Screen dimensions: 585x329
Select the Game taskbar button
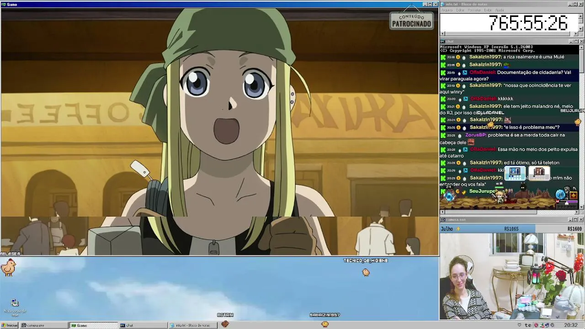(x=94, y=325)
